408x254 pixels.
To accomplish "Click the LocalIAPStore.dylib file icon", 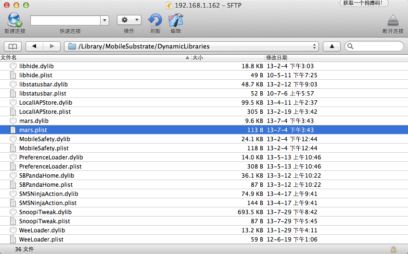I will (x=13, y=102).
